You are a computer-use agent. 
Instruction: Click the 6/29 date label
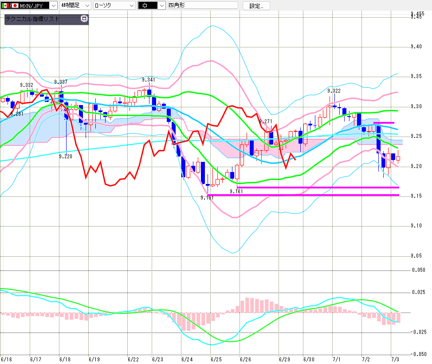(x=285, y=360)
